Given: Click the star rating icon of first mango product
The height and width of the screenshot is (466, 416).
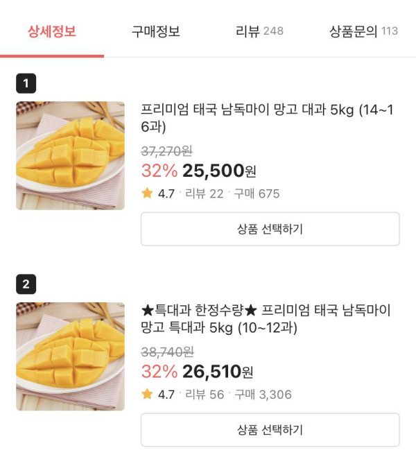Looking at the screenshot, I should coord(147,193).
